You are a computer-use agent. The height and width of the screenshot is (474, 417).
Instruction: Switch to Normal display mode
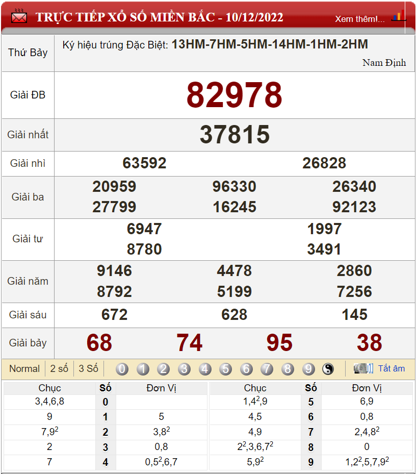(24, 369)
